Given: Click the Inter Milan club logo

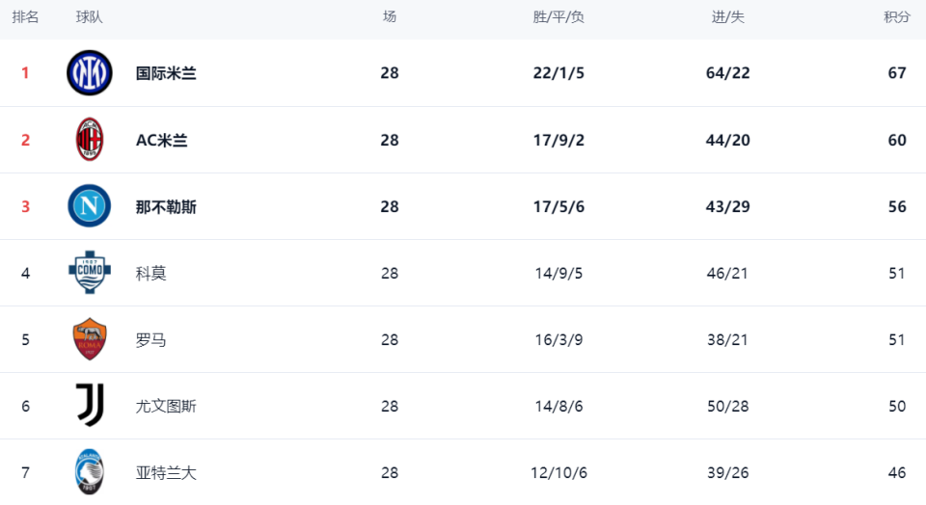Looking at the screenshot, I should point(90,73).
